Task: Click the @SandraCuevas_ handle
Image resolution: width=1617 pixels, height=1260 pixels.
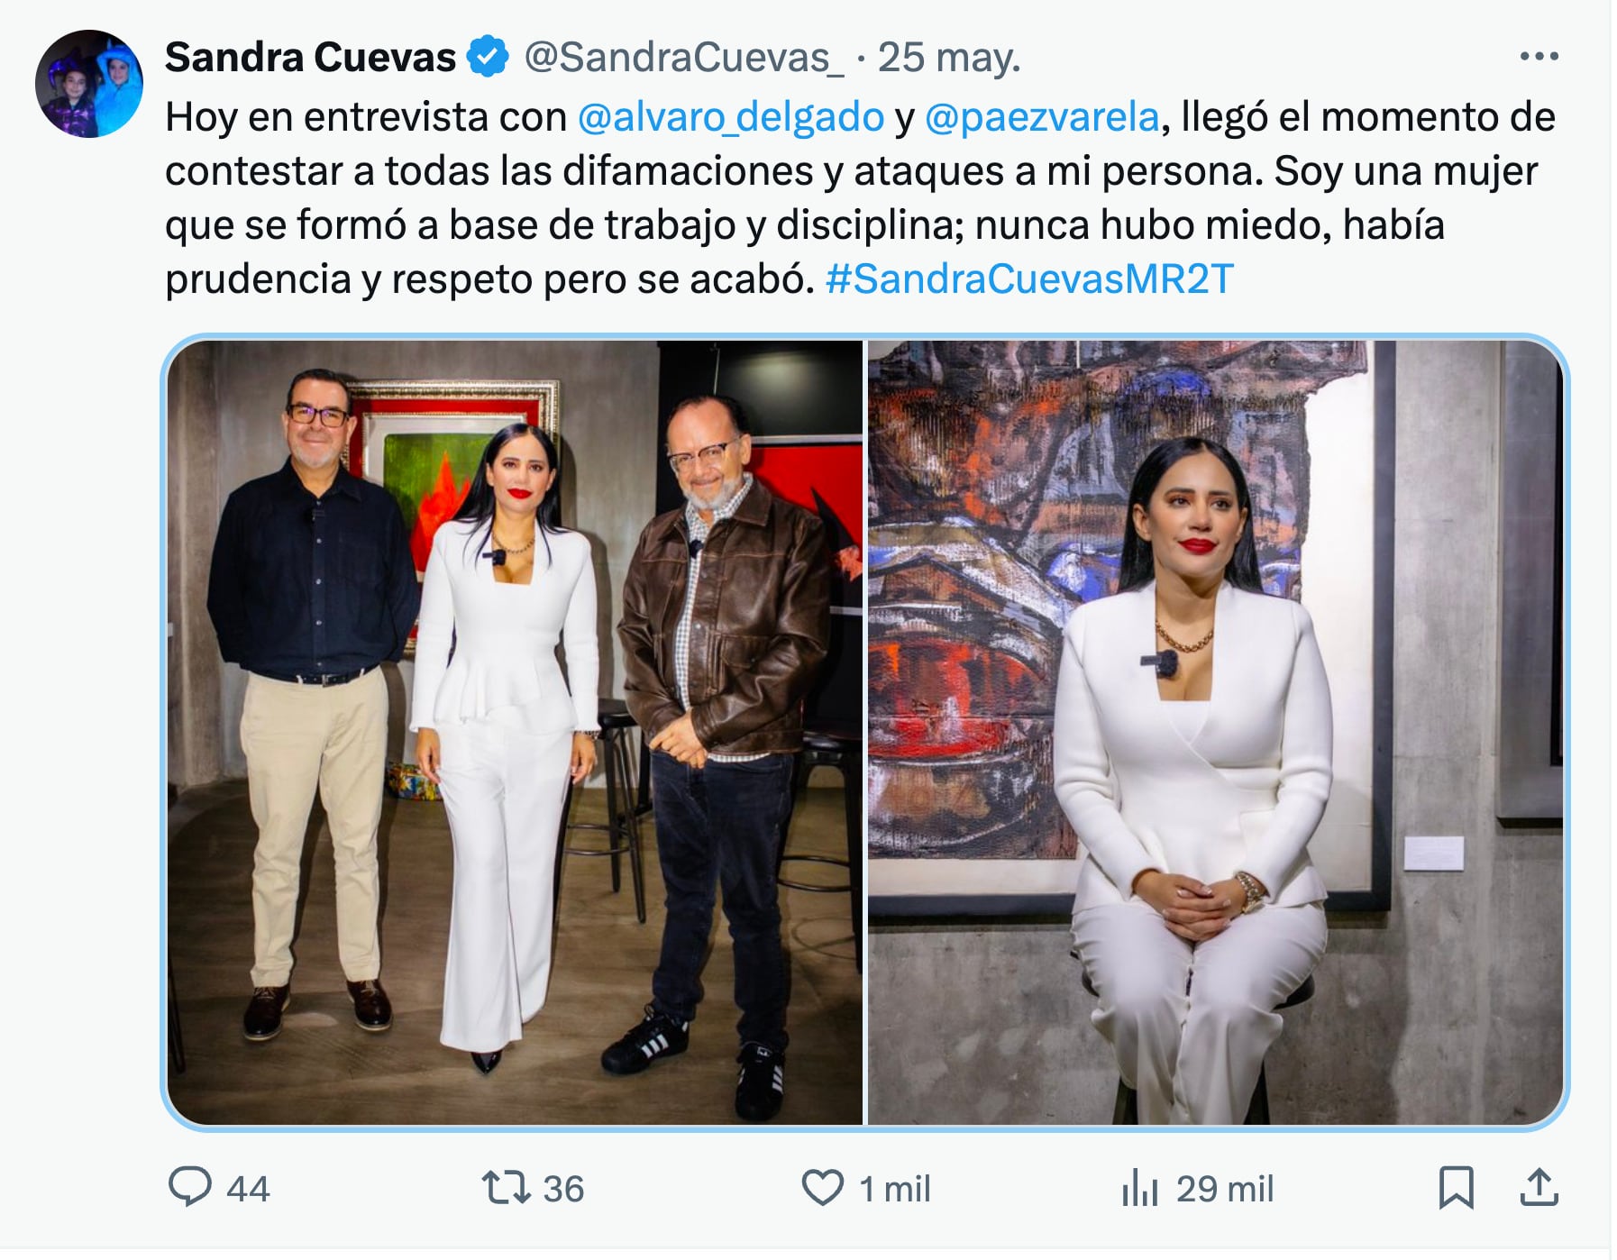Action: pyautogui.click(x=684, y=57)
